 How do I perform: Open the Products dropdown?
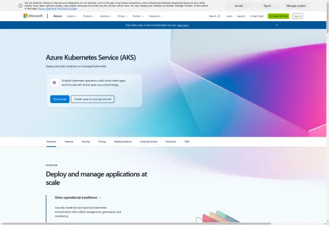(x=88, y=16)
